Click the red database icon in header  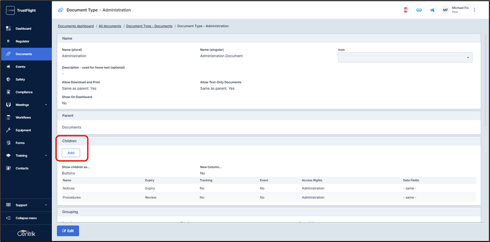(x=406, y=10)
